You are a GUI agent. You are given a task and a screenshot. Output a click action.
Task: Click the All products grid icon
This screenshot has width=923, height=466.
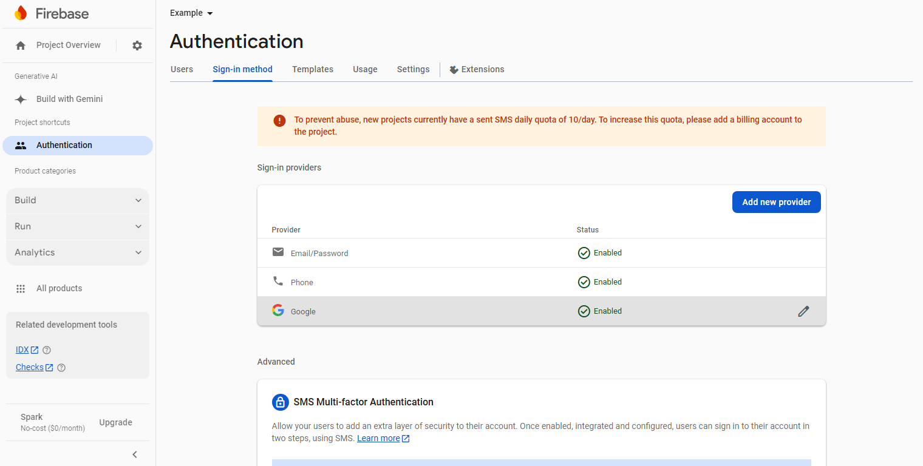(x=21, y=289)
